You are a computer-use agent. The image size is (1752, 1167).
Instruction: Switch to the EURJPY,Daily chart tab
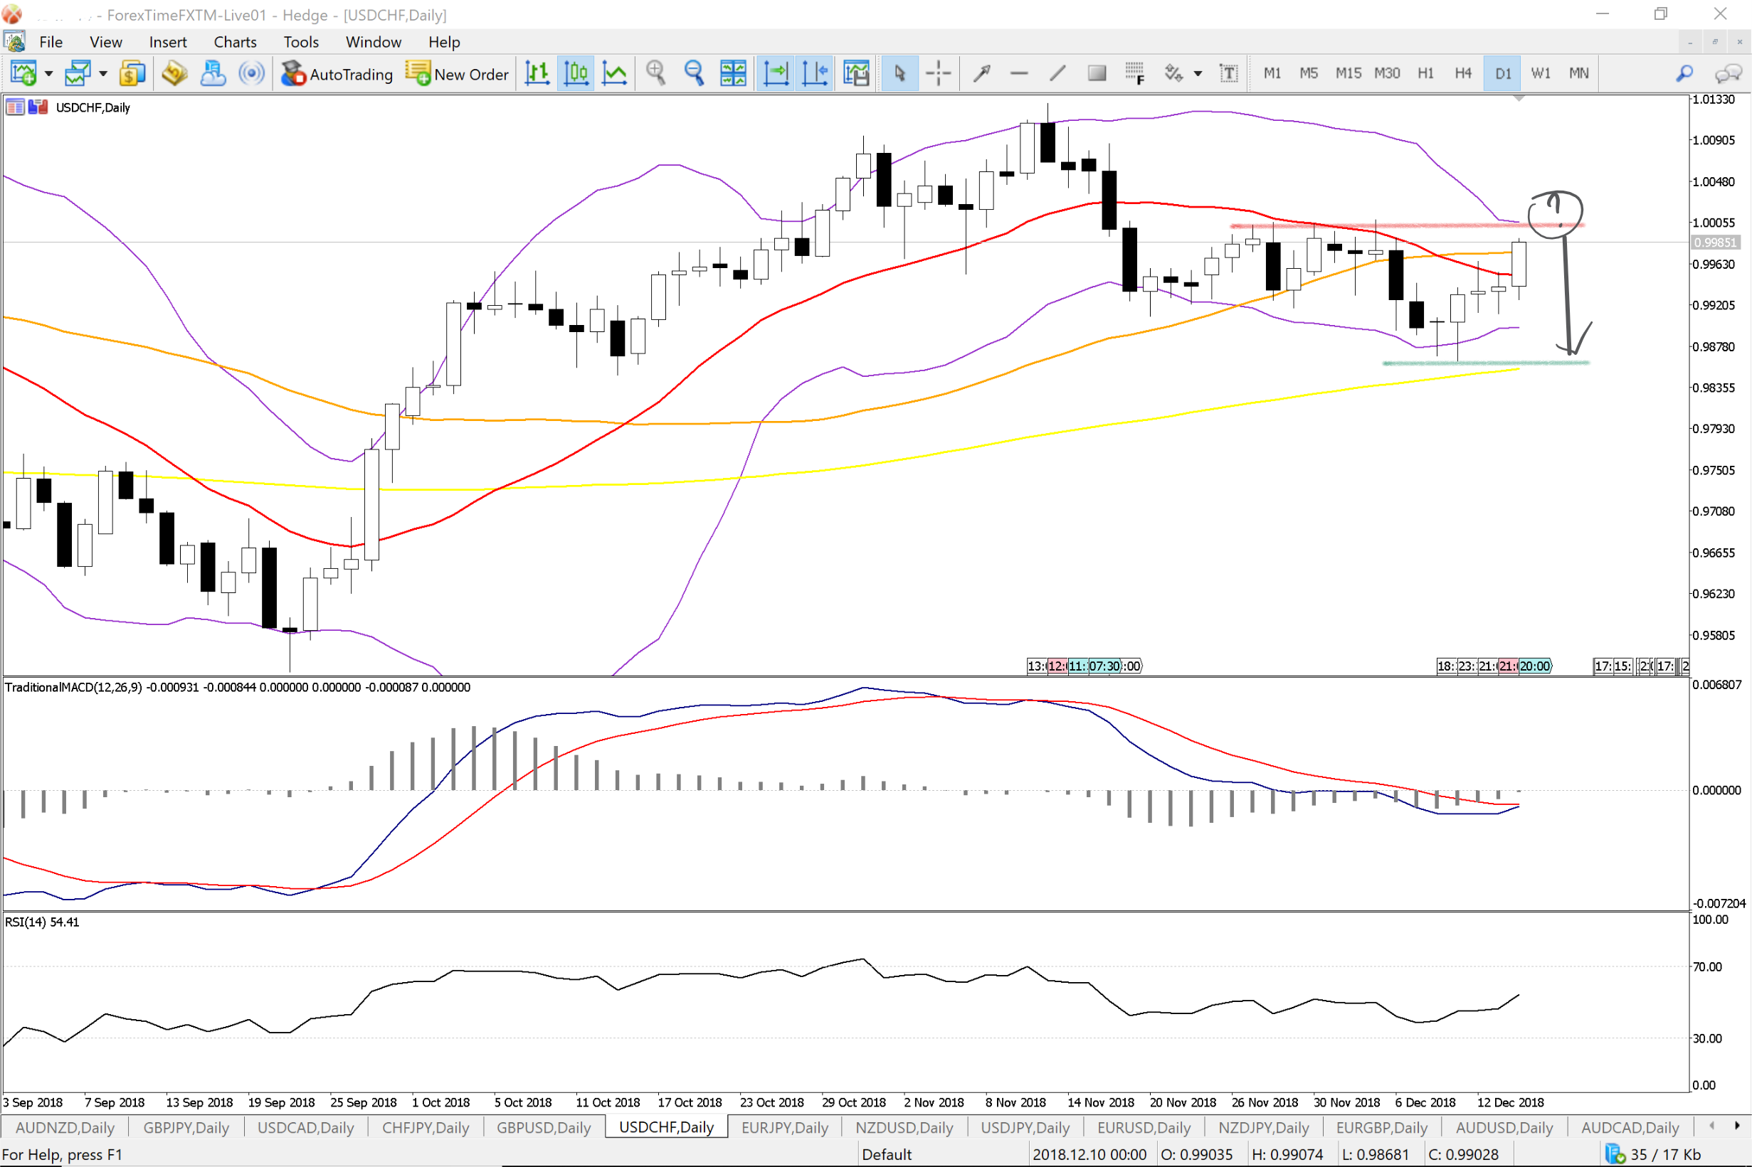(x=784, y=1128)
